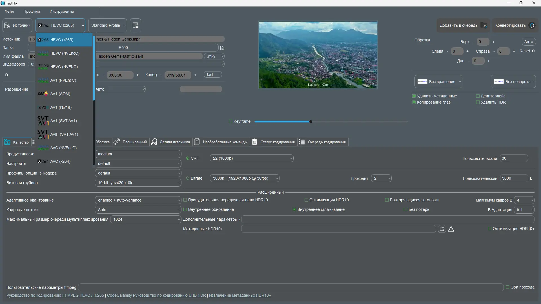Click the Конвертировать button
This screenshot has width=541, height=304.
click(515, 25)
